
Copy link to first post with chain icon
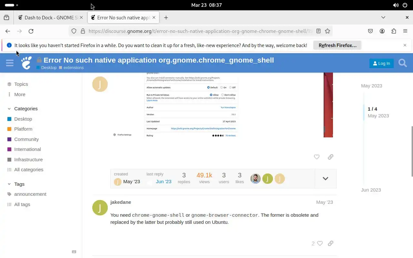coord(330,157)
